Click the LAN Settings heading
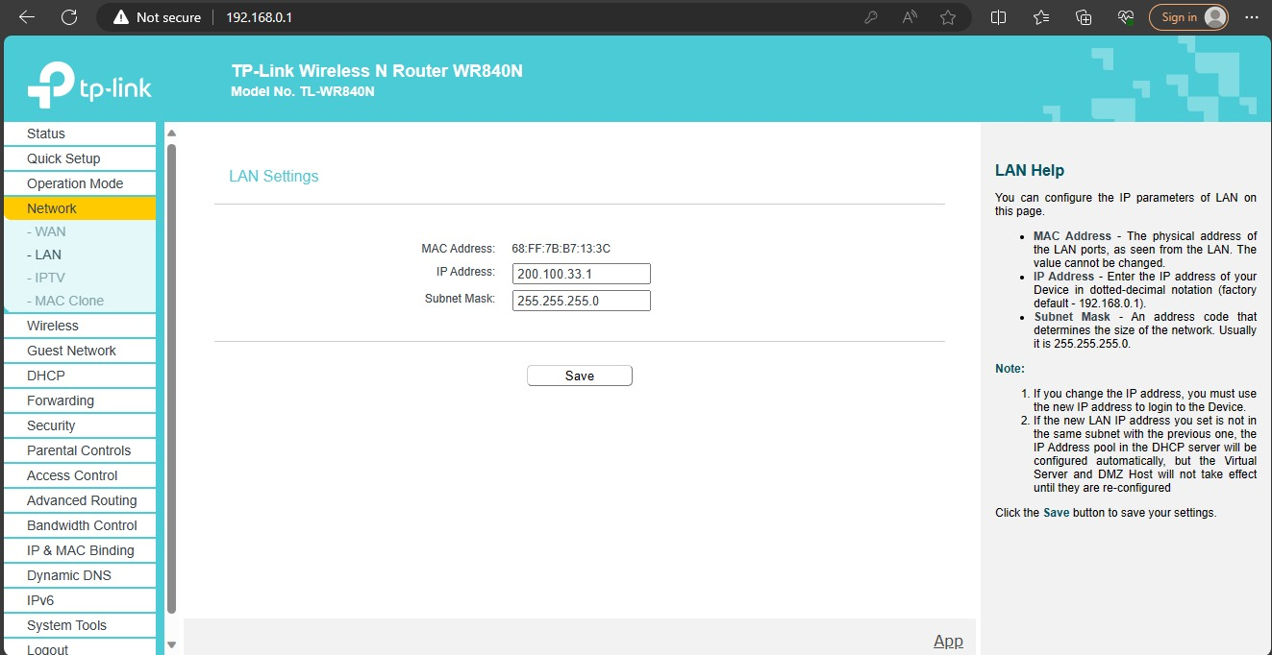 274,177
